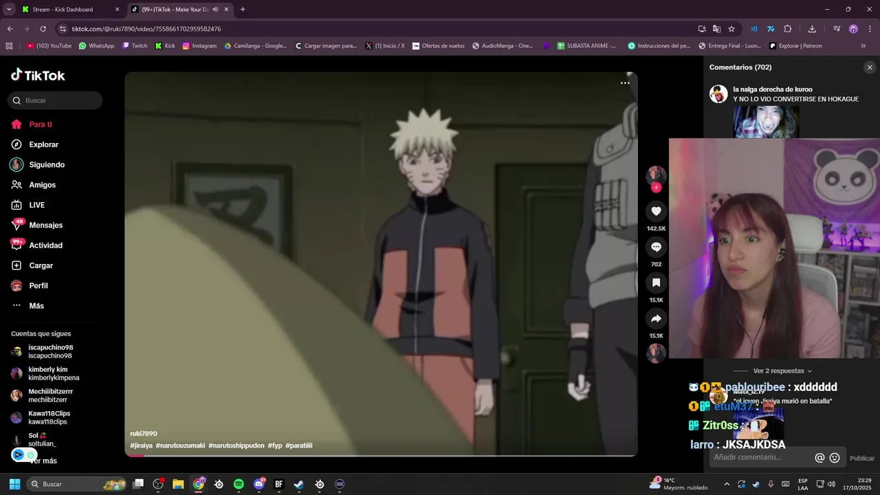Open File Explorer from the taskbar

178,484
